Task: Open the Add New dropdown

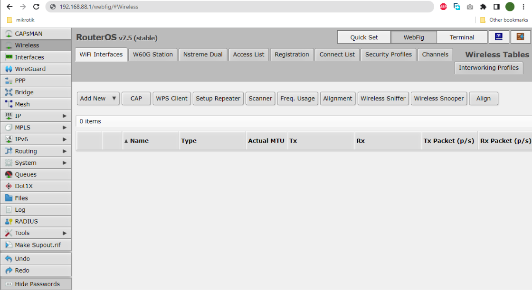Action: click(98, 99)
